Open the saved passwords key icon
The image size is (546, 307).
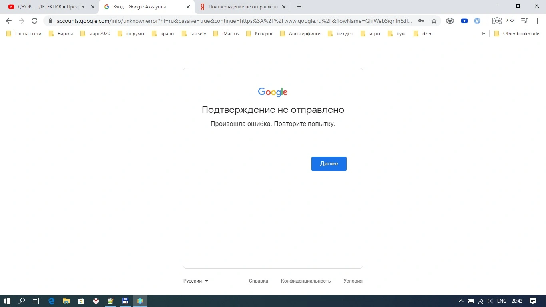click(x=421, y=21)
